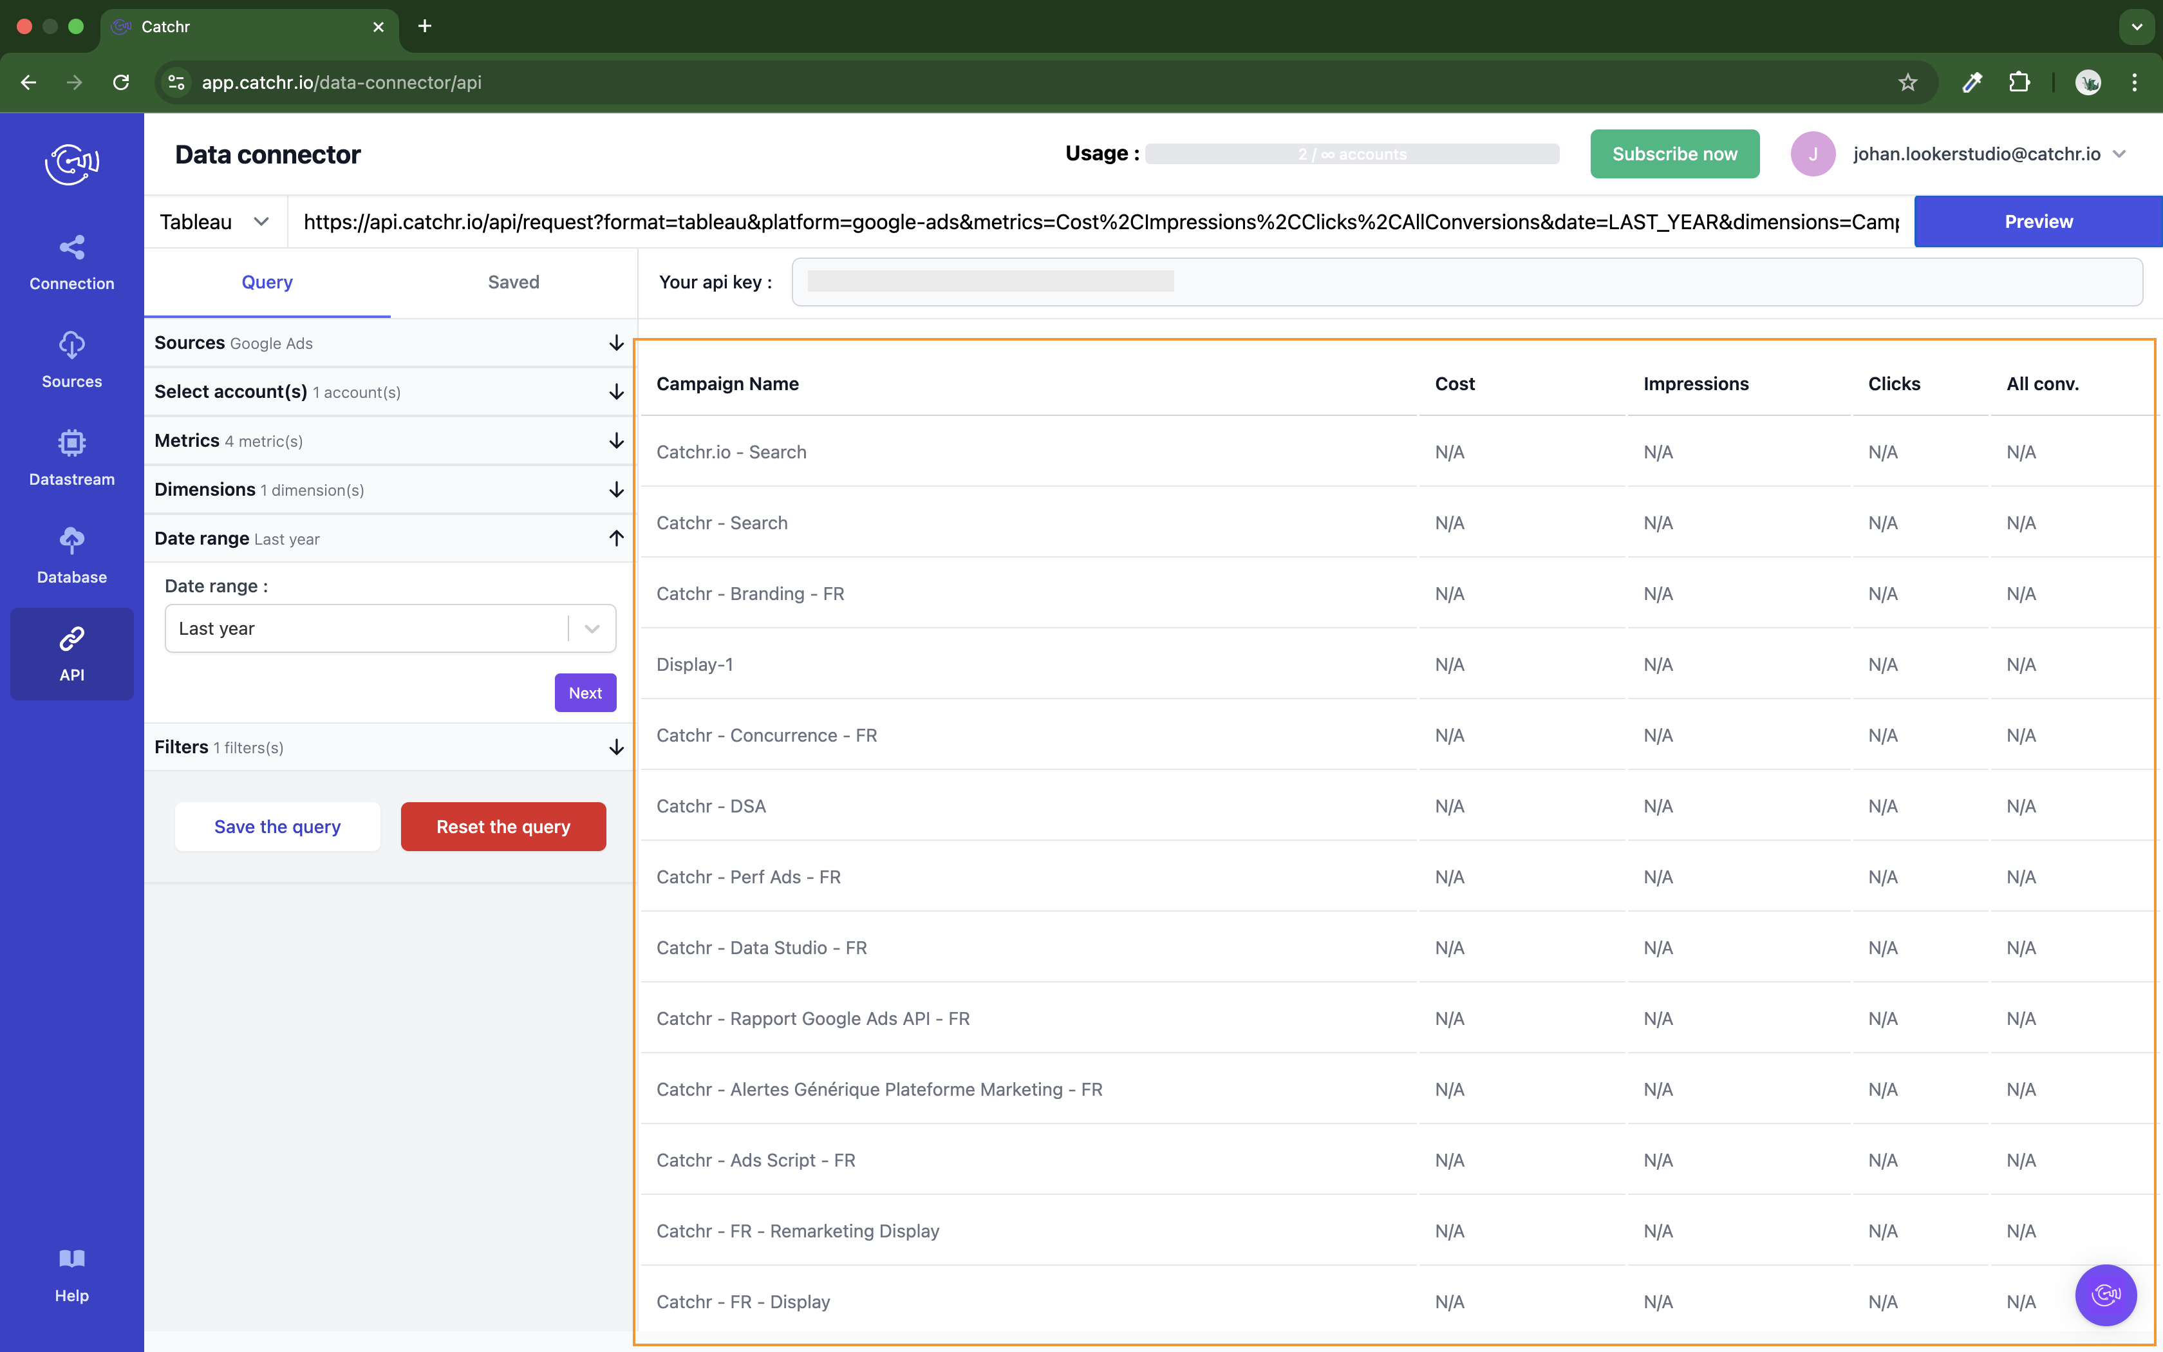
Task: Open the Tableau format dropdown
Action: (214, 221)
